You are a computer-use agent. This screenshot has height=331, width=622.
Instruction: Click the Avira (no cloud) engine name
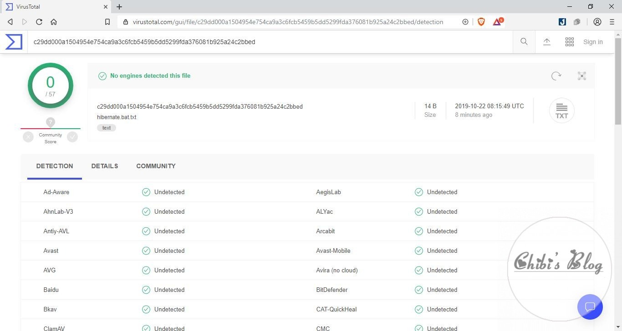(x=337, y=270)
